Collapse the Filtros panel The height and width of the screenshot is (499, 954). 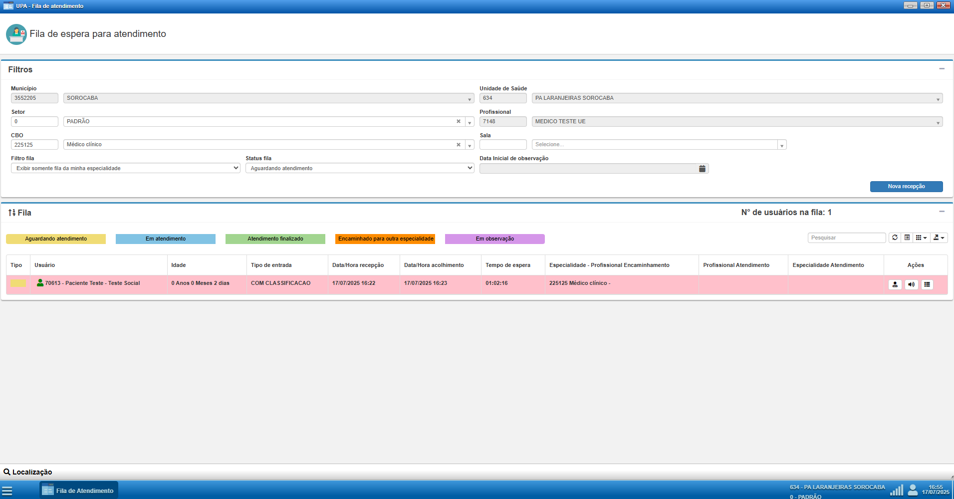[x=942, y=69]
